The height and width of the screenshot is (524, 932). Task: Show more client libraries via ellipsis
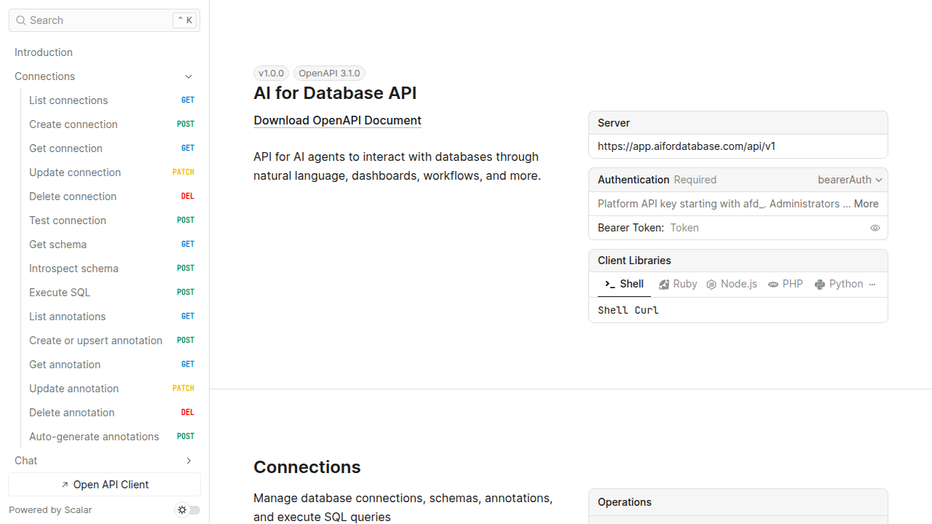coord(872,285)
